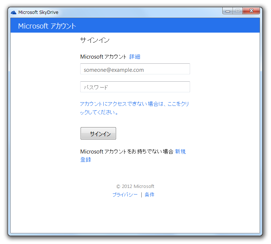Click the © 2012 Microsoft copyright text
271x244 pixels.
[135, 186]
